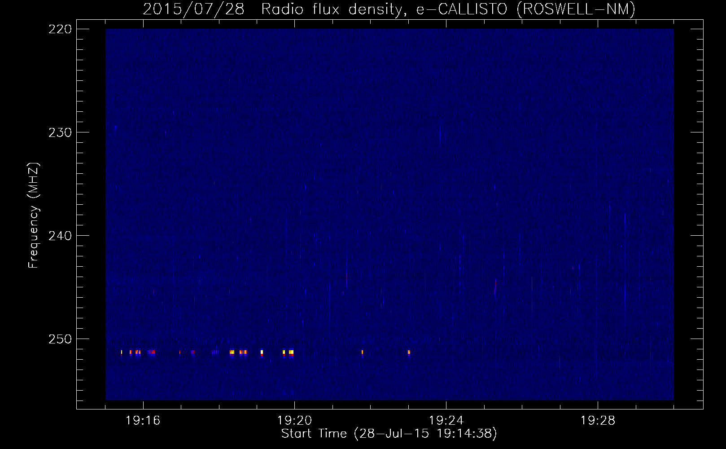726x449 pixels.
Task: Click the 19:20 time tick label
Action: click(x=295, y=421)
